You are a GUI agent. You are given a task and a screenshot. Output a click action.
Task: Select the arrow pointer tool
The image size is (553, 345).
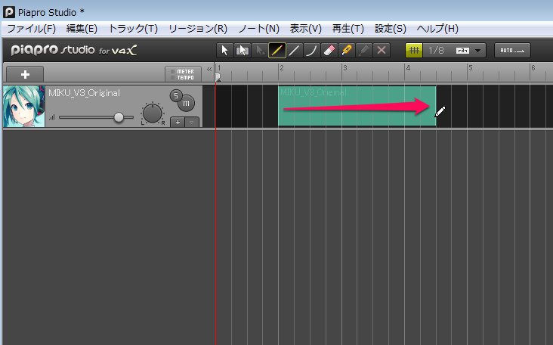click(224, 51)
